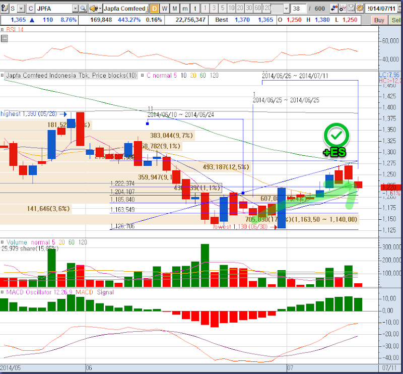Click the Signal legend label
Screen dimensions: 403x374
pos(105,292)
